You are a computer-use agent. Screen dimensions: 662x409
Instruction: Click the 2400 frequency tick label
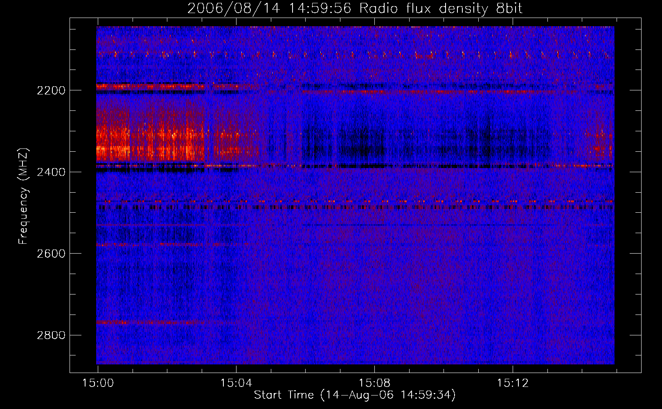pyautogui.click(x=51, y=172)
